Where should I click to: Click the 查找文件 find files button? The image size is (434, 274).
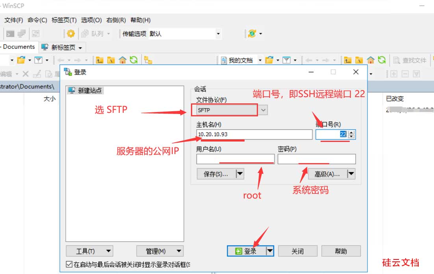(410, 60)
